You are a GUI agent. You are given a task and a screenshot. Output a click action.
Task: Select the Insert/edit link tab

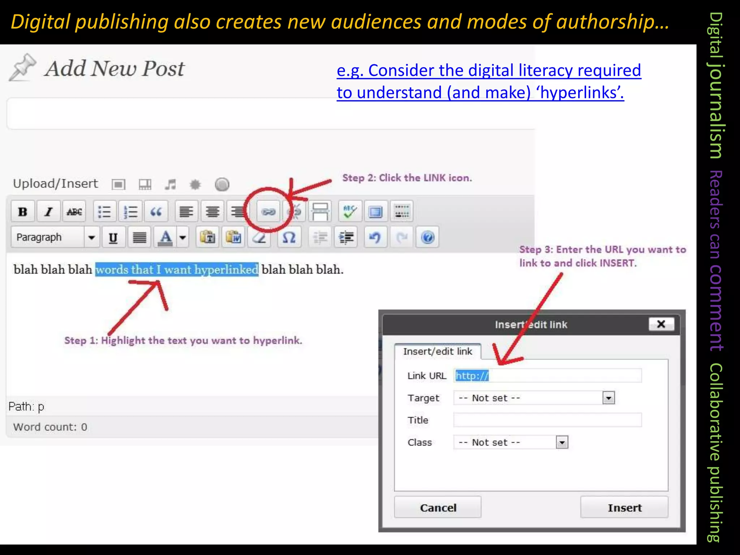(438, 351)
